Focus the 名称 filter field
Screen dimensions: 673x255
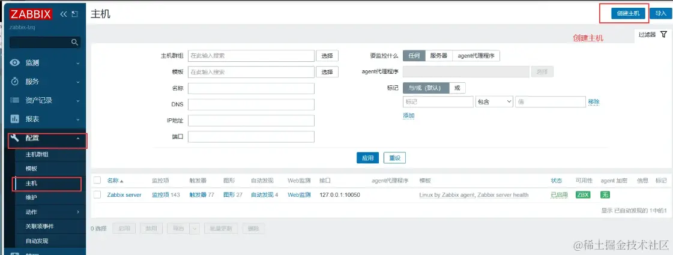251,88
